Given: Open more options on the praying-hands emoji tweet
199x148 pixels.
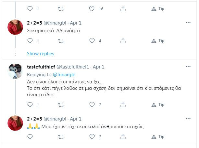Looking at the screenshot, I should point(188,119).
